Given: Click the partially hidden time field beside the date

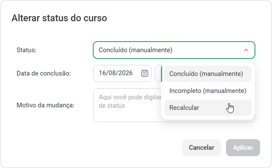Looking at the screenshot, I should pyautogui.click(x=158, y=73).
